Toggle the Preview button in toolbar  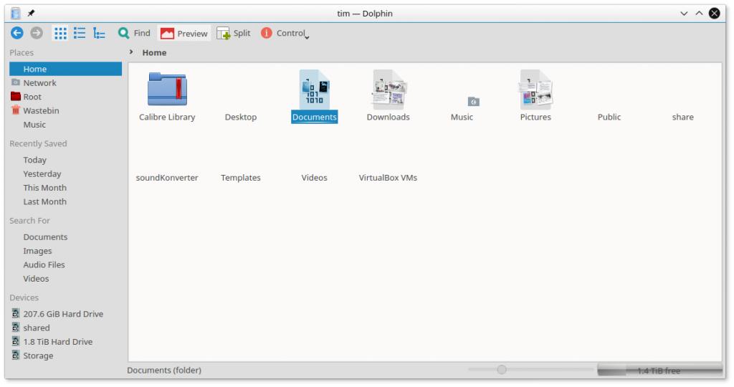pyautogui.click(x=183, y=34)
